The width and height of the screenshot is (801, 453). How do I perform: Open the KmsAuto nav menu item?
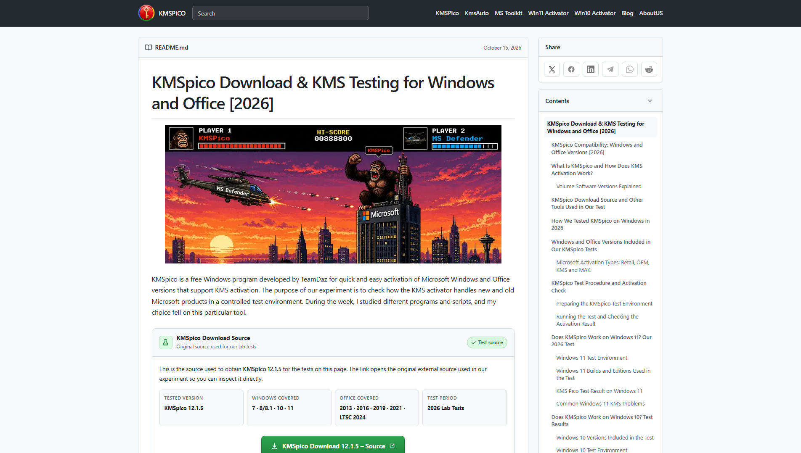pyautogui.click(x=477, y=13)
